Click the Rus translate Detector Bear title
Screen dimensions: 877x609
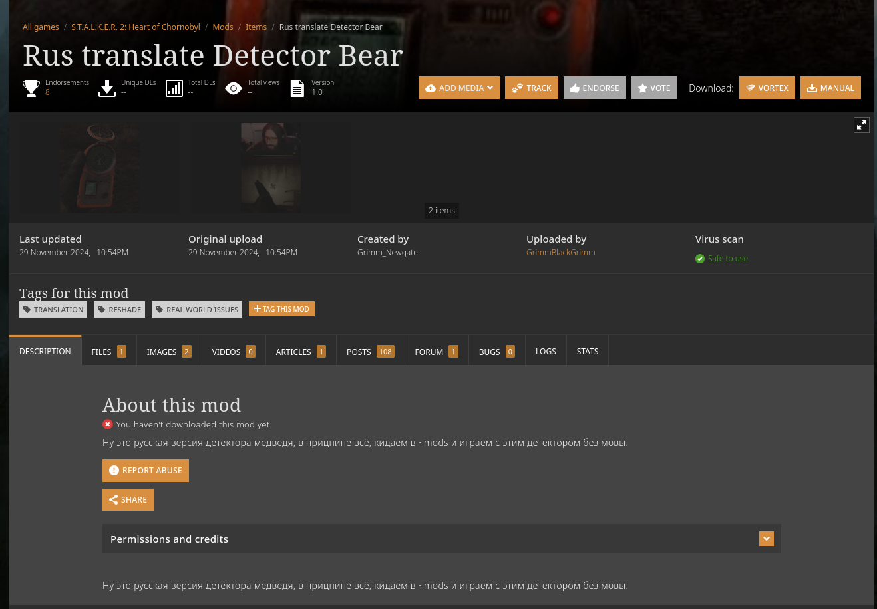click(x=213, y=56)
